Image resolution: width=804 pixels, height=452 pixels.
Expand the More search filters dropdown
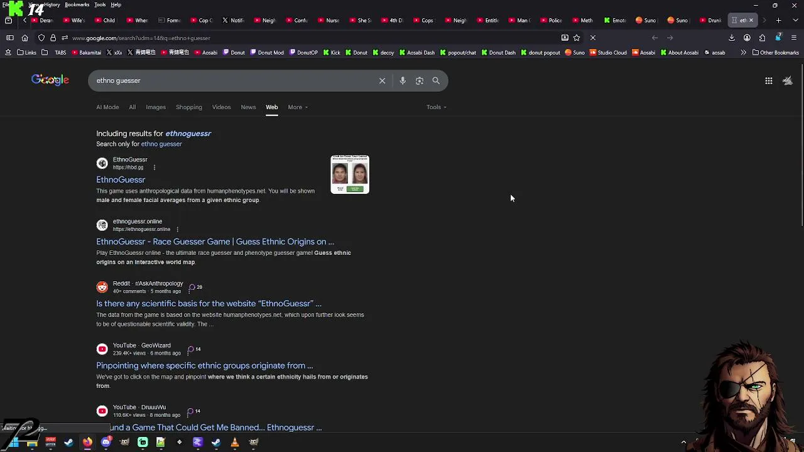pyautogui.click(x=298, y=107)
